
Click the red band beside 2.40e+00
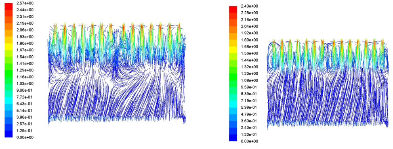click(x=233, y=9)
